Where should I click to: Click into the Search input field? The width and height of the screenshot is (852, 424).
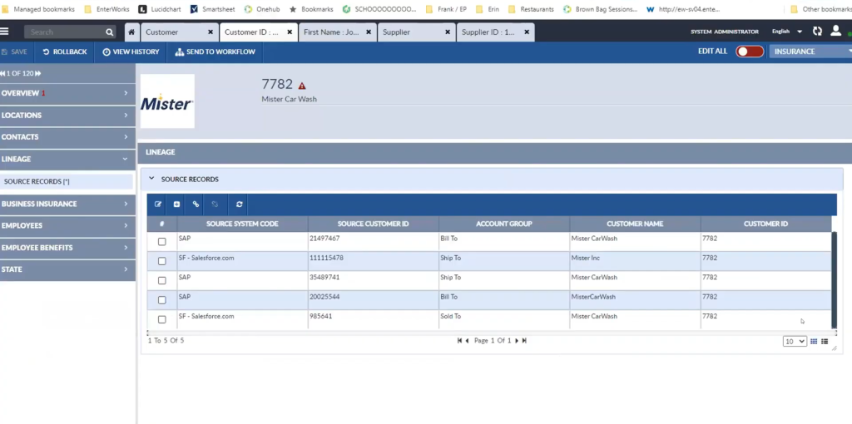point(65,32)
